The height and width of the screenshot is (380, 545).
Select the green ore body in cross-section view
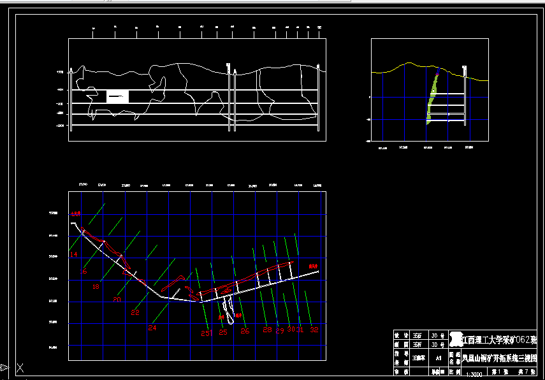(x=432, y=99)
